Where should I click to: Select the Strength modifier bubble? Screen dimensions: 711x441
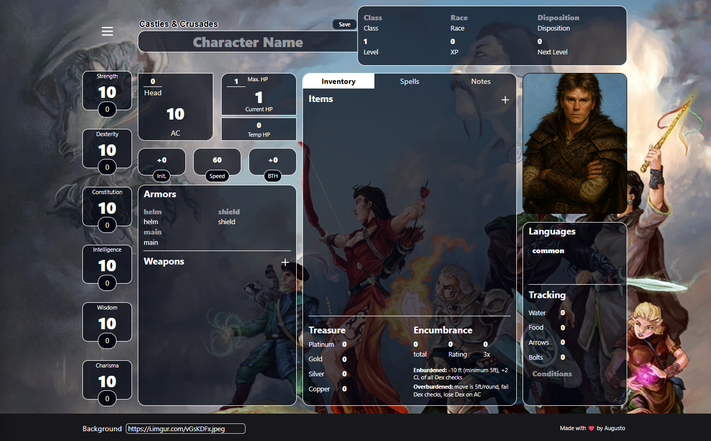(107, 110)
